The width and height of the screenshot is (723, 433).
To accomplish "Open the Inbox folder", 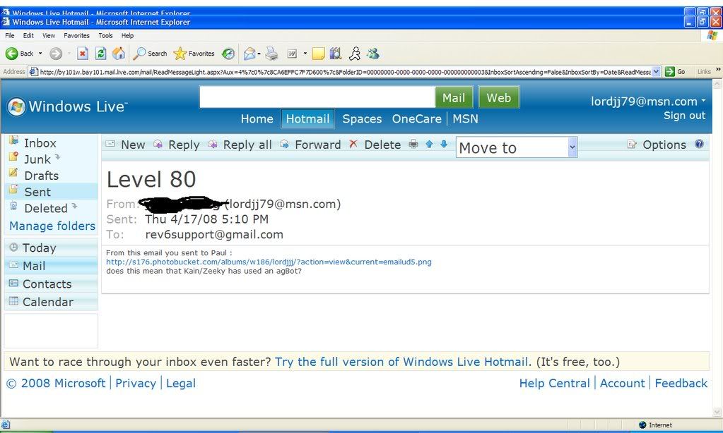I will (40, 143).
